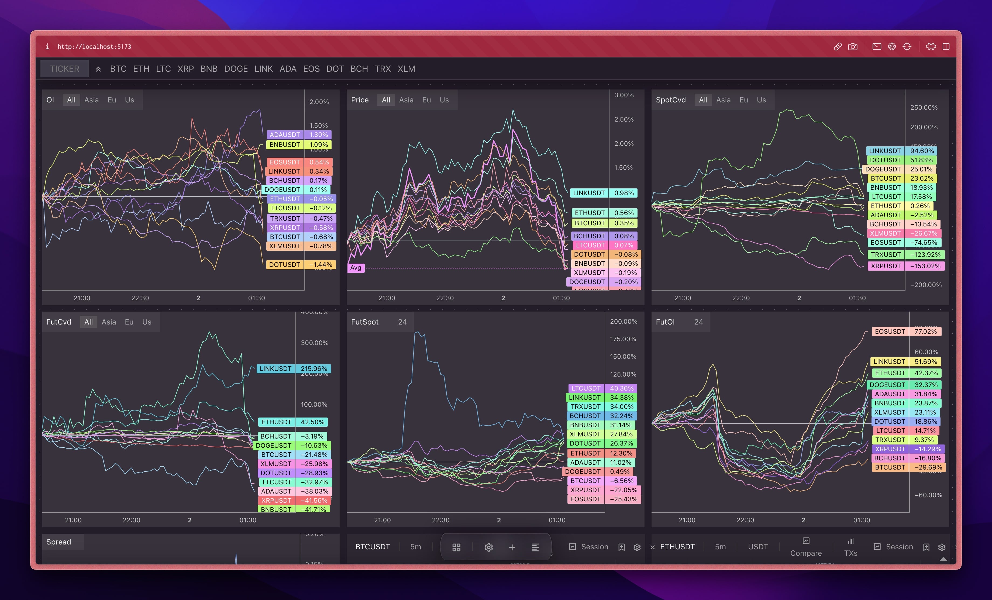Open the TICKER dropdown

64,69
